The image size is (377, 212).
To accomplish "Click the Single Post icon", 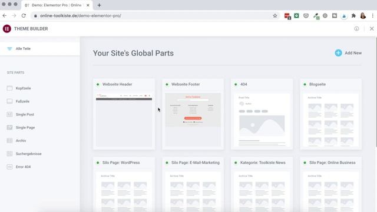I will pyautogui.click(x=9, y=114).
